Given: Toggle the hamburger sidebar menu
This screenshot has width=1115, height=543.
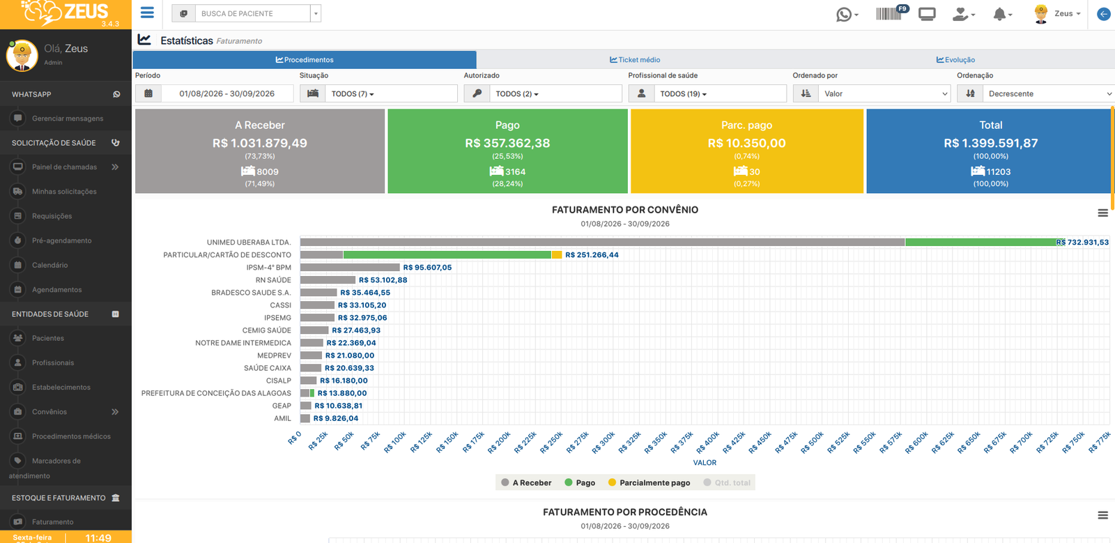Looking at the screenshot, I should tap(147, 13).
